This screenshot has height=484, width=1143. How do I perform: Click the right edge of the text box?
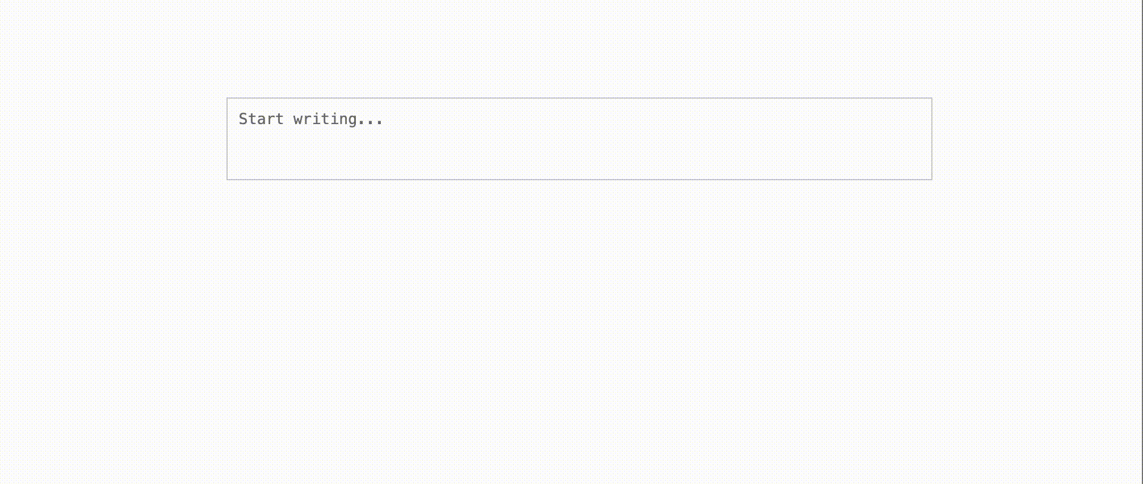pos(931,139)
